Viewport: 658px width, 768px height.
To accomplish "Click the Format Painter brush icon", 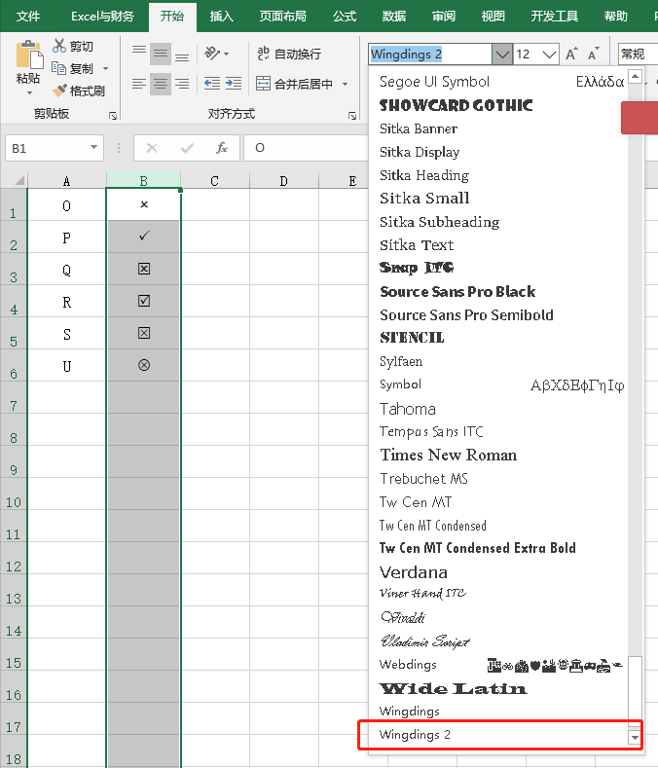I will pyautogui.click(x=60, y=91).
